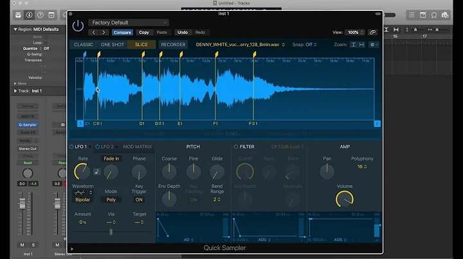
Task: Switch to RECORDER mode tab
Action: click(173, 44)
